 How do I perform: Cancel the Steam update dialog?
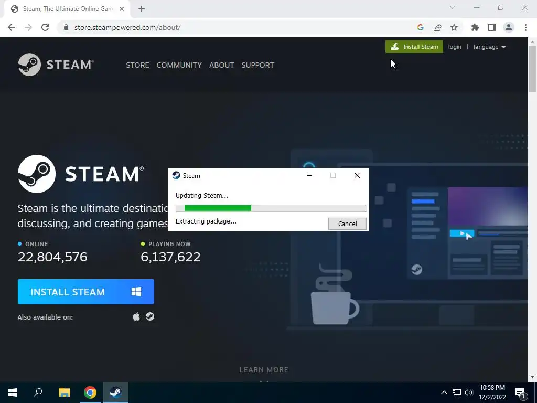347,224
